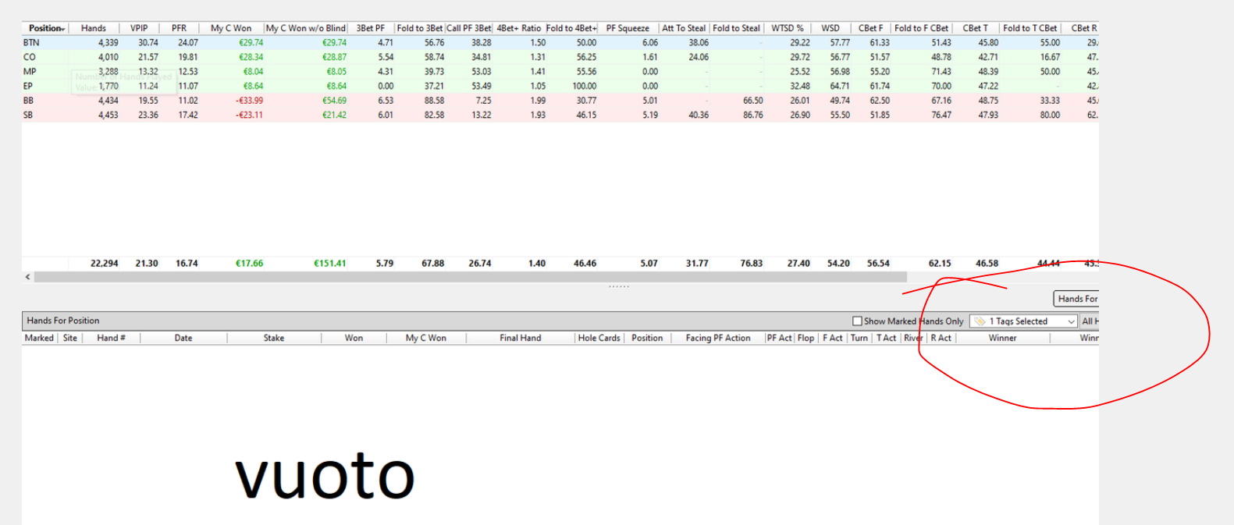The width and height of the screenshot is (1234, 525).
Task: Select the BTN position row
Action: click(x=560, y=43)
